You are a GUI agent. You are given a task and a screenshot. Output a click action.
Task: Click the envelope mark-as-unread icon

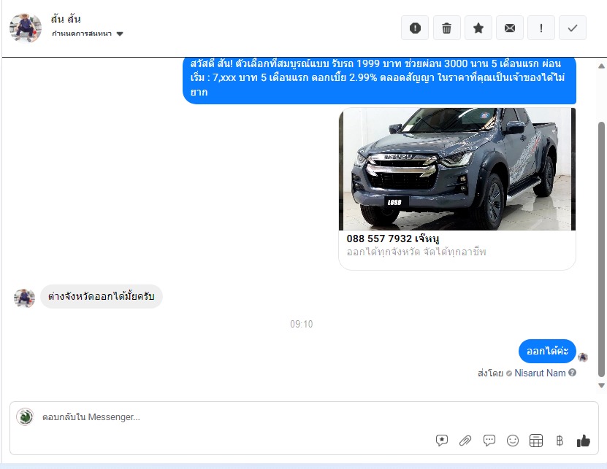click(x=510, y=28)
